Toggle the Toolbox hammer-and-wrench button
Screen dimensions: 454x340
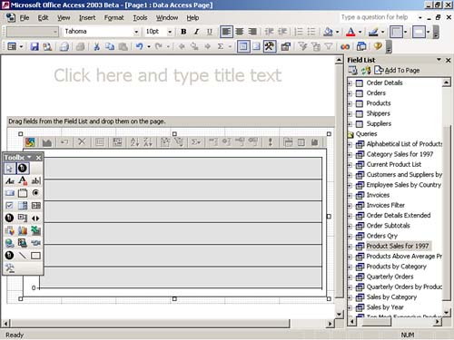[x=270, y=46]
